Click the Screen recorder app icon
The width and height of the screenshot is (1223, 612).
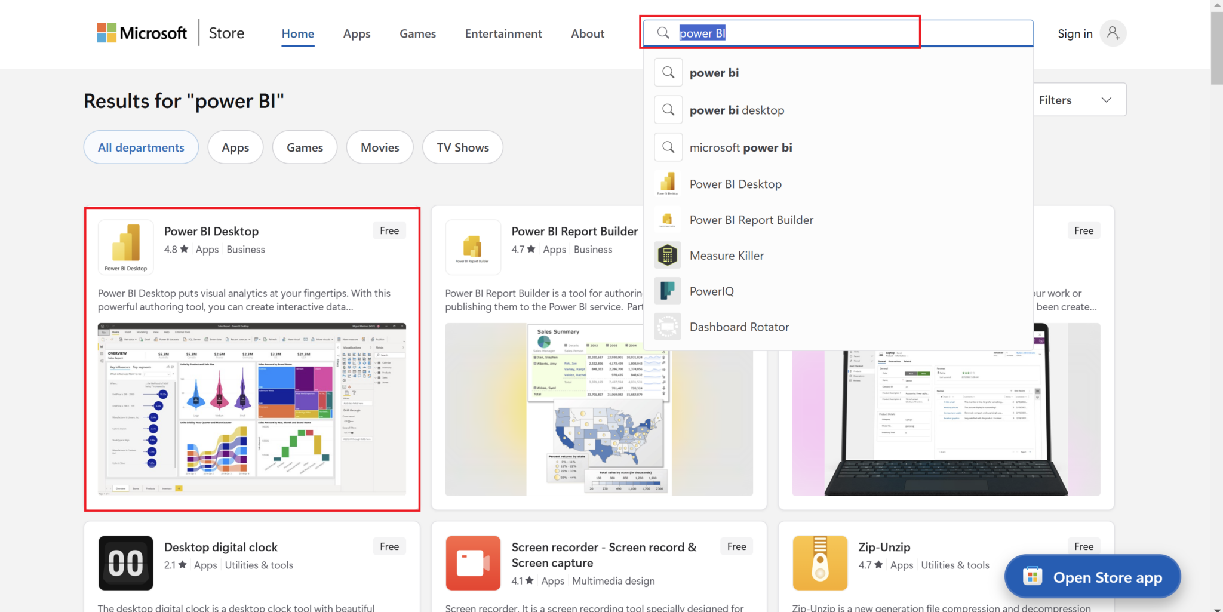[473, 562]
